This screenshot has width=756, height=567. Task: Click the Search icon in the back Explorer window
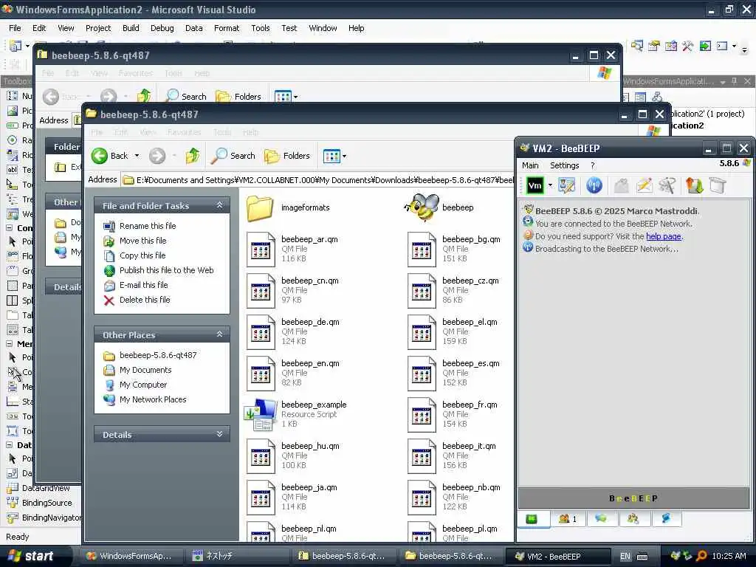pos(172,96)
